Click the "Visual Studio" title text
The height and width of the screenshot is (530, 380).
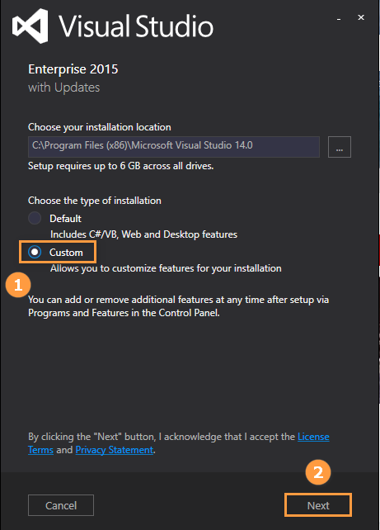(x=136, y=26)
